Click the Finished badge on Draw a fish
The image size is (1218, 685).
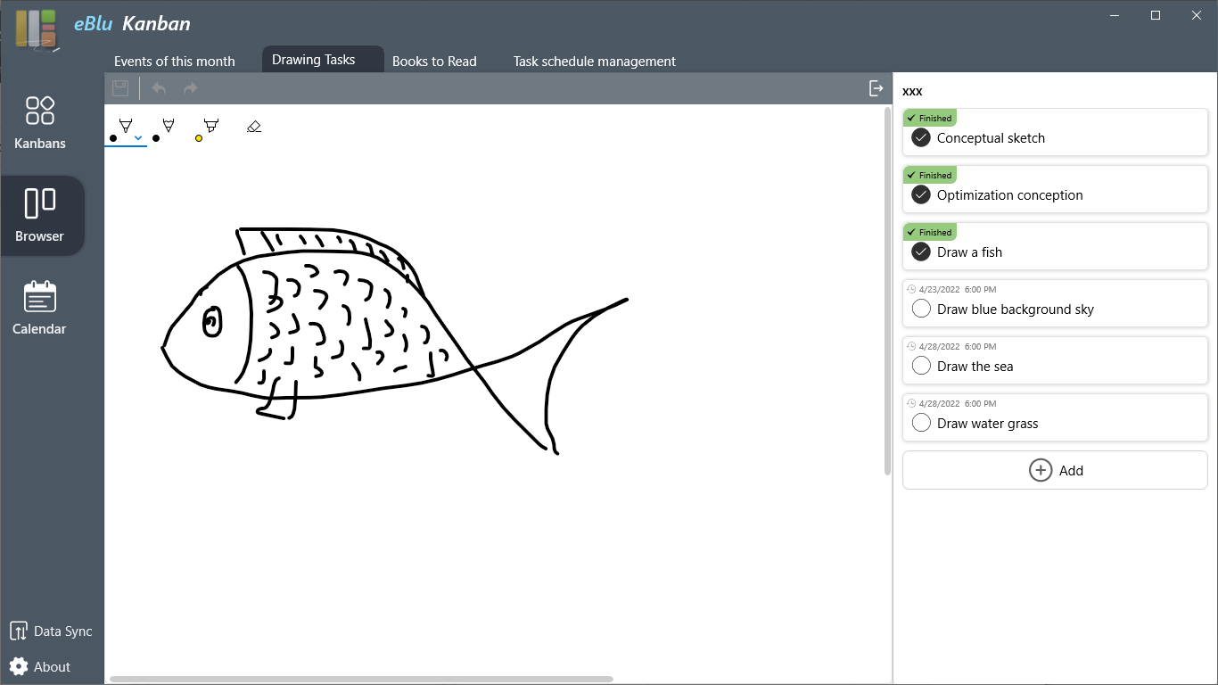click(930, 232)
